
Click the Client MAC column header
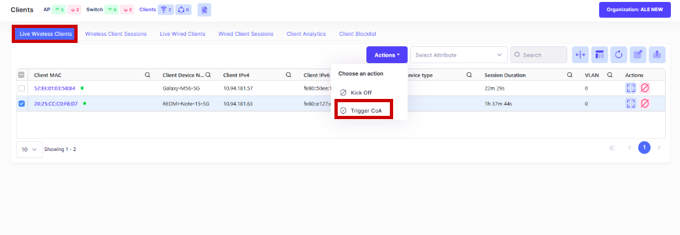tap(48, 75)
